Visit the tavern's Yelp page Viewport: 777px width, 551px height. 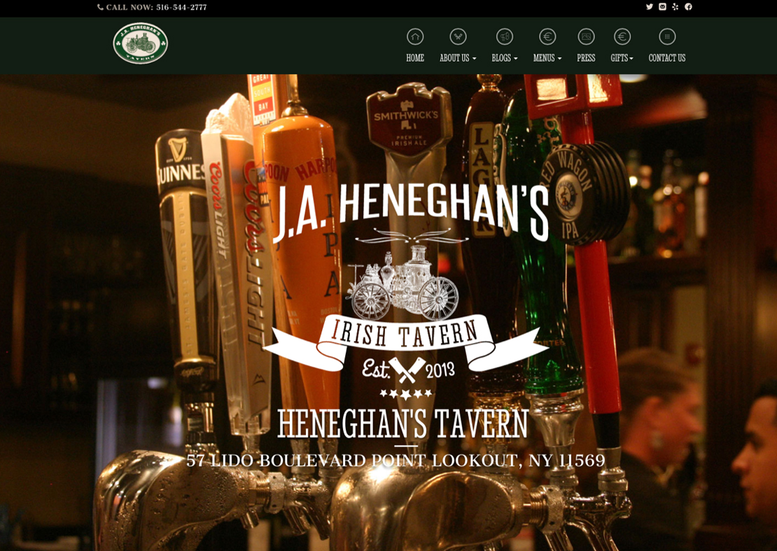click(674, 7)
